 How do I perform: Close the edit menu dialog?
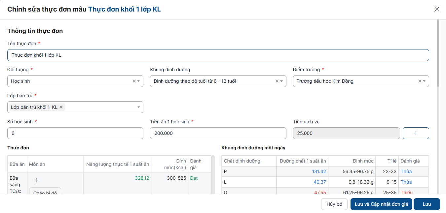436,9
